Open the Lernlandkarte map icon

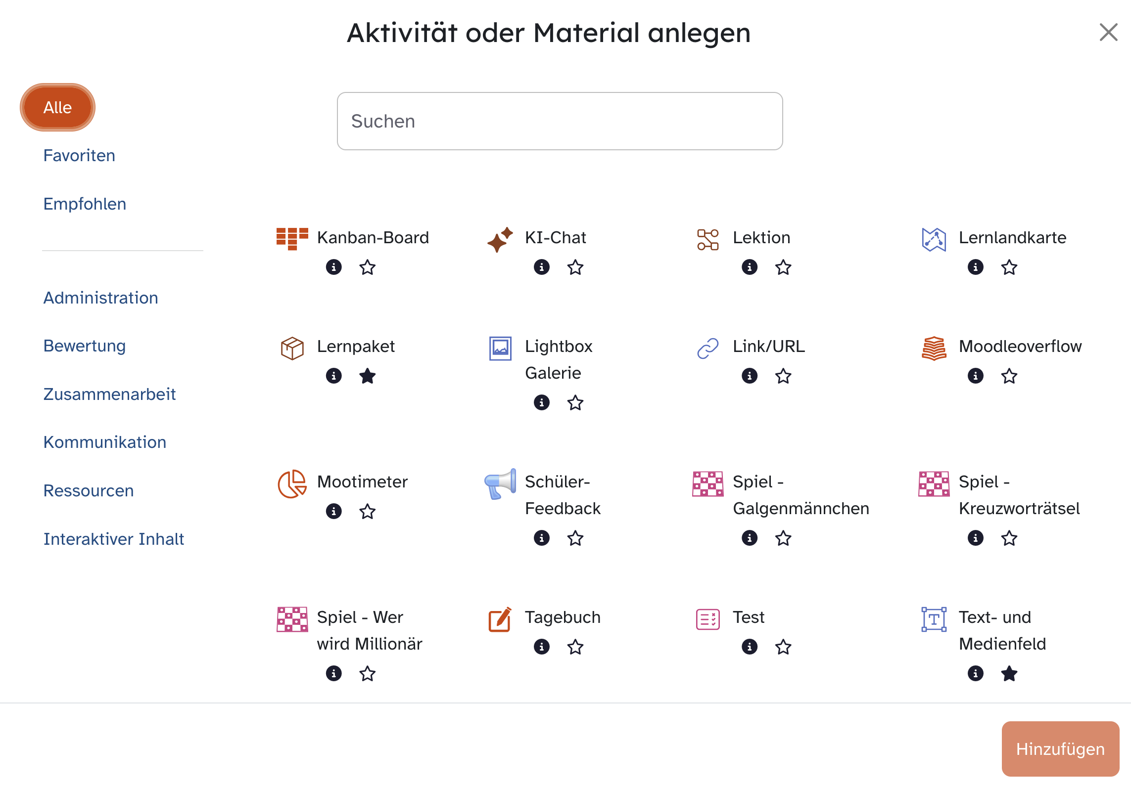coord(934,240)
